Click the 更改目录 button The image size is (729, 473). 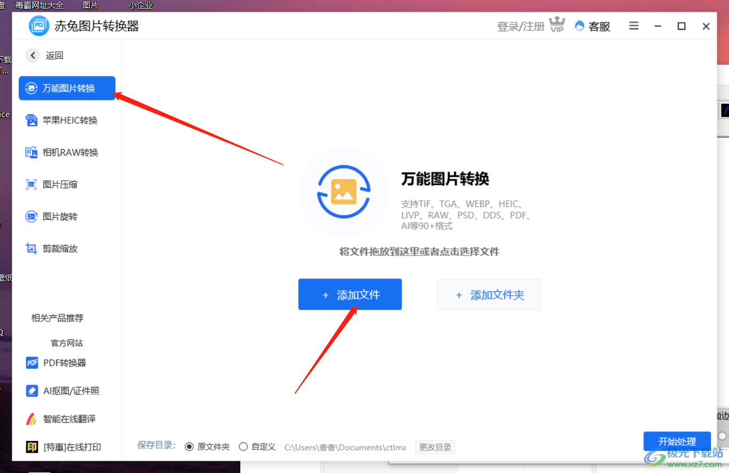click(435, 447)
